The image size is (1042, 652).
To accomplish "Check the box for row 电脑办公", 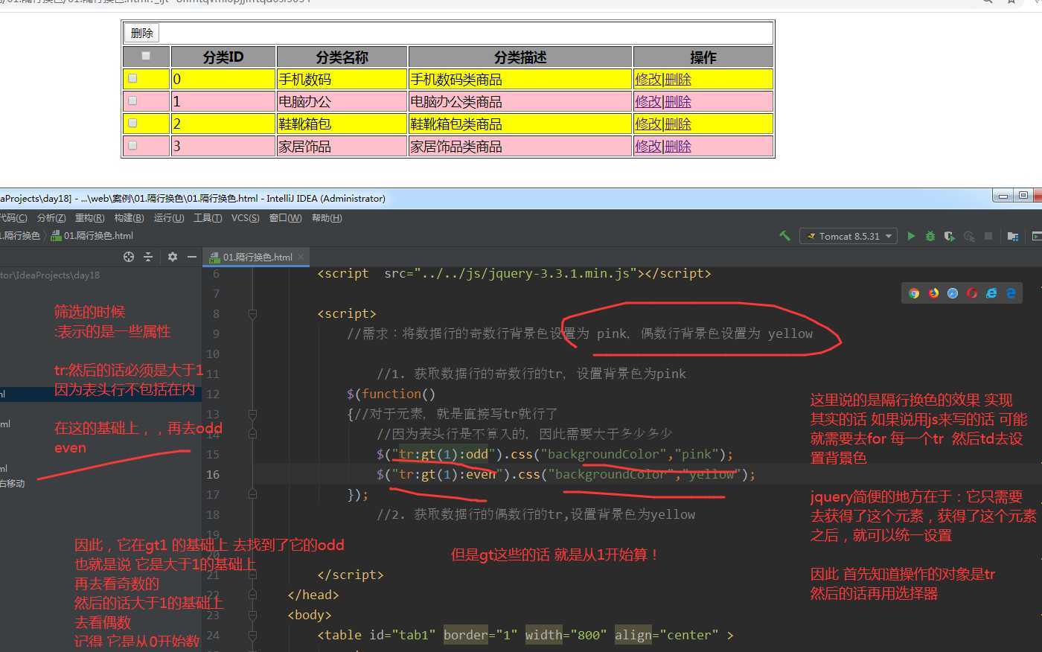I will pos(132,100).
